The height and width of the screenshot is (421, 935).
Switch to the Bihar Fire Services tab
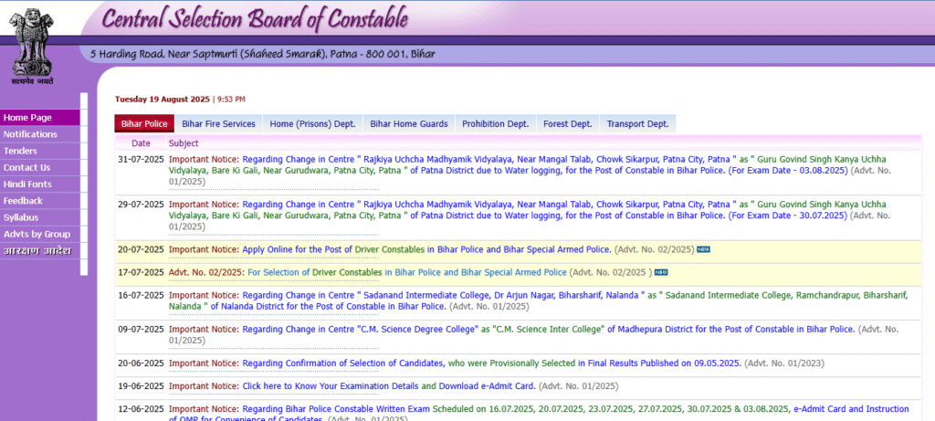point(218,124)
